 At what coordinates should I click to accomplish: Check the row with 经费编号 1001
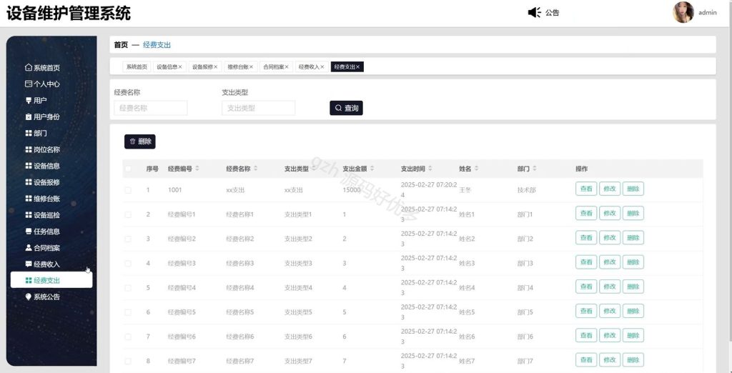click(128, 190)
